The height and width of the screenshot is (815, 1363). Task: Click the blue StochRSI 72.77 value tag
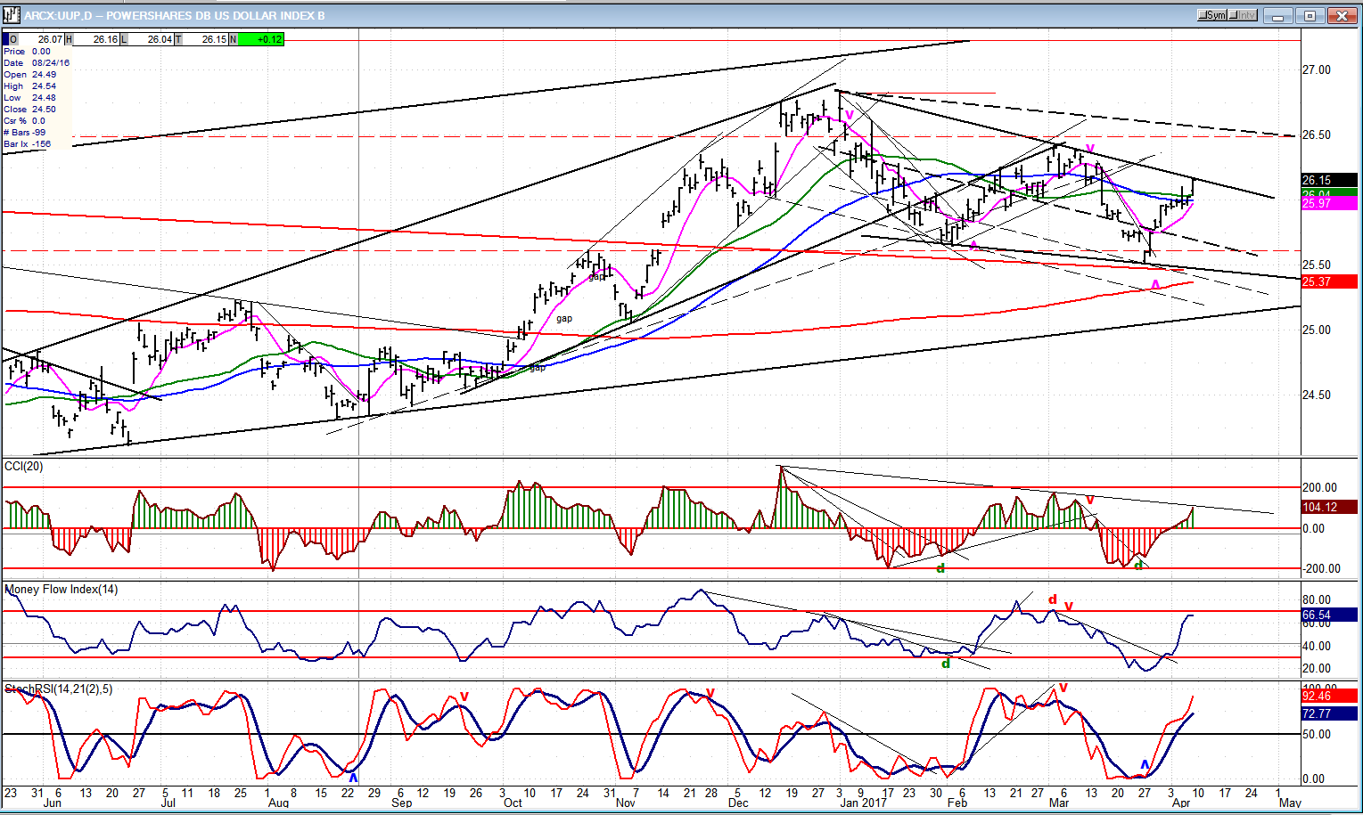[1328, 713]
